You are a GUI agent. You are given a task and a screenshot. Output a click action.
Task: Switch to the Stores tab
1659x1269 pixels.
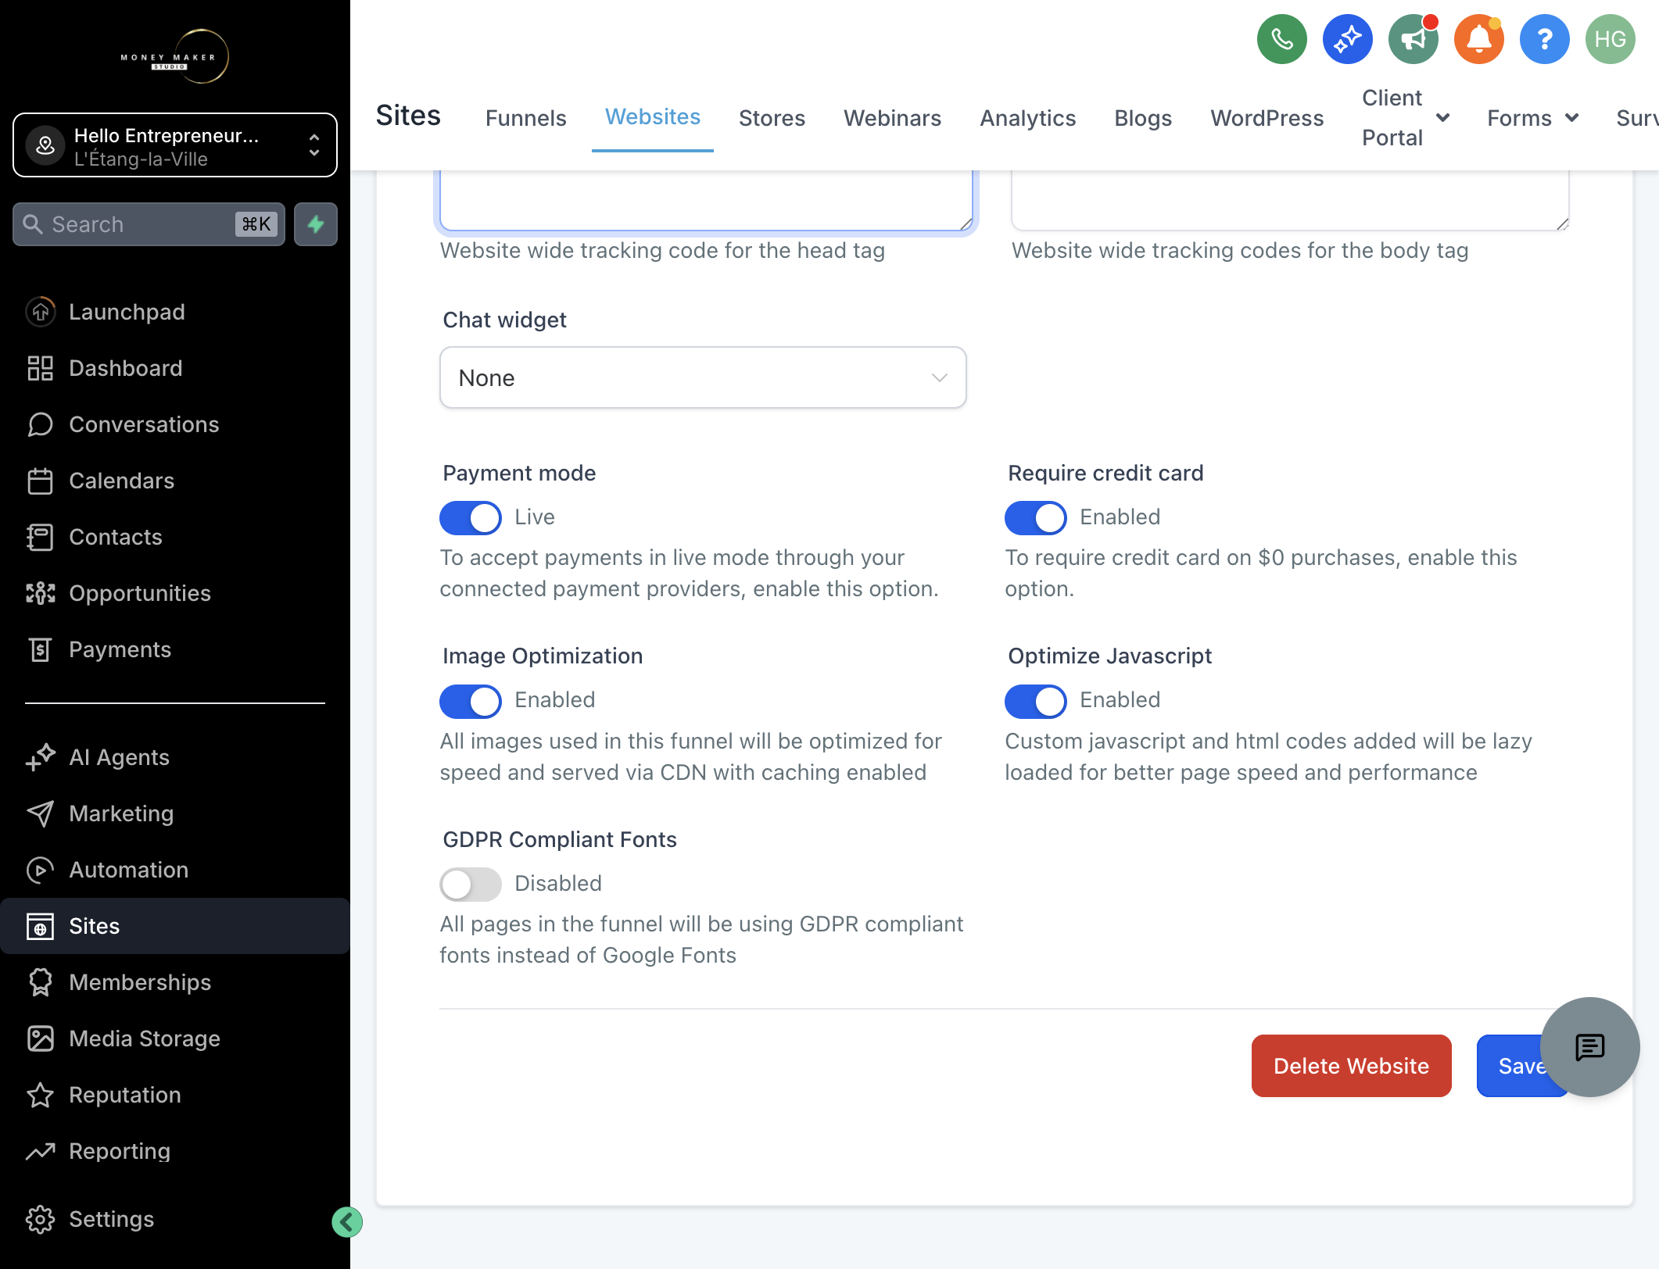772,118
